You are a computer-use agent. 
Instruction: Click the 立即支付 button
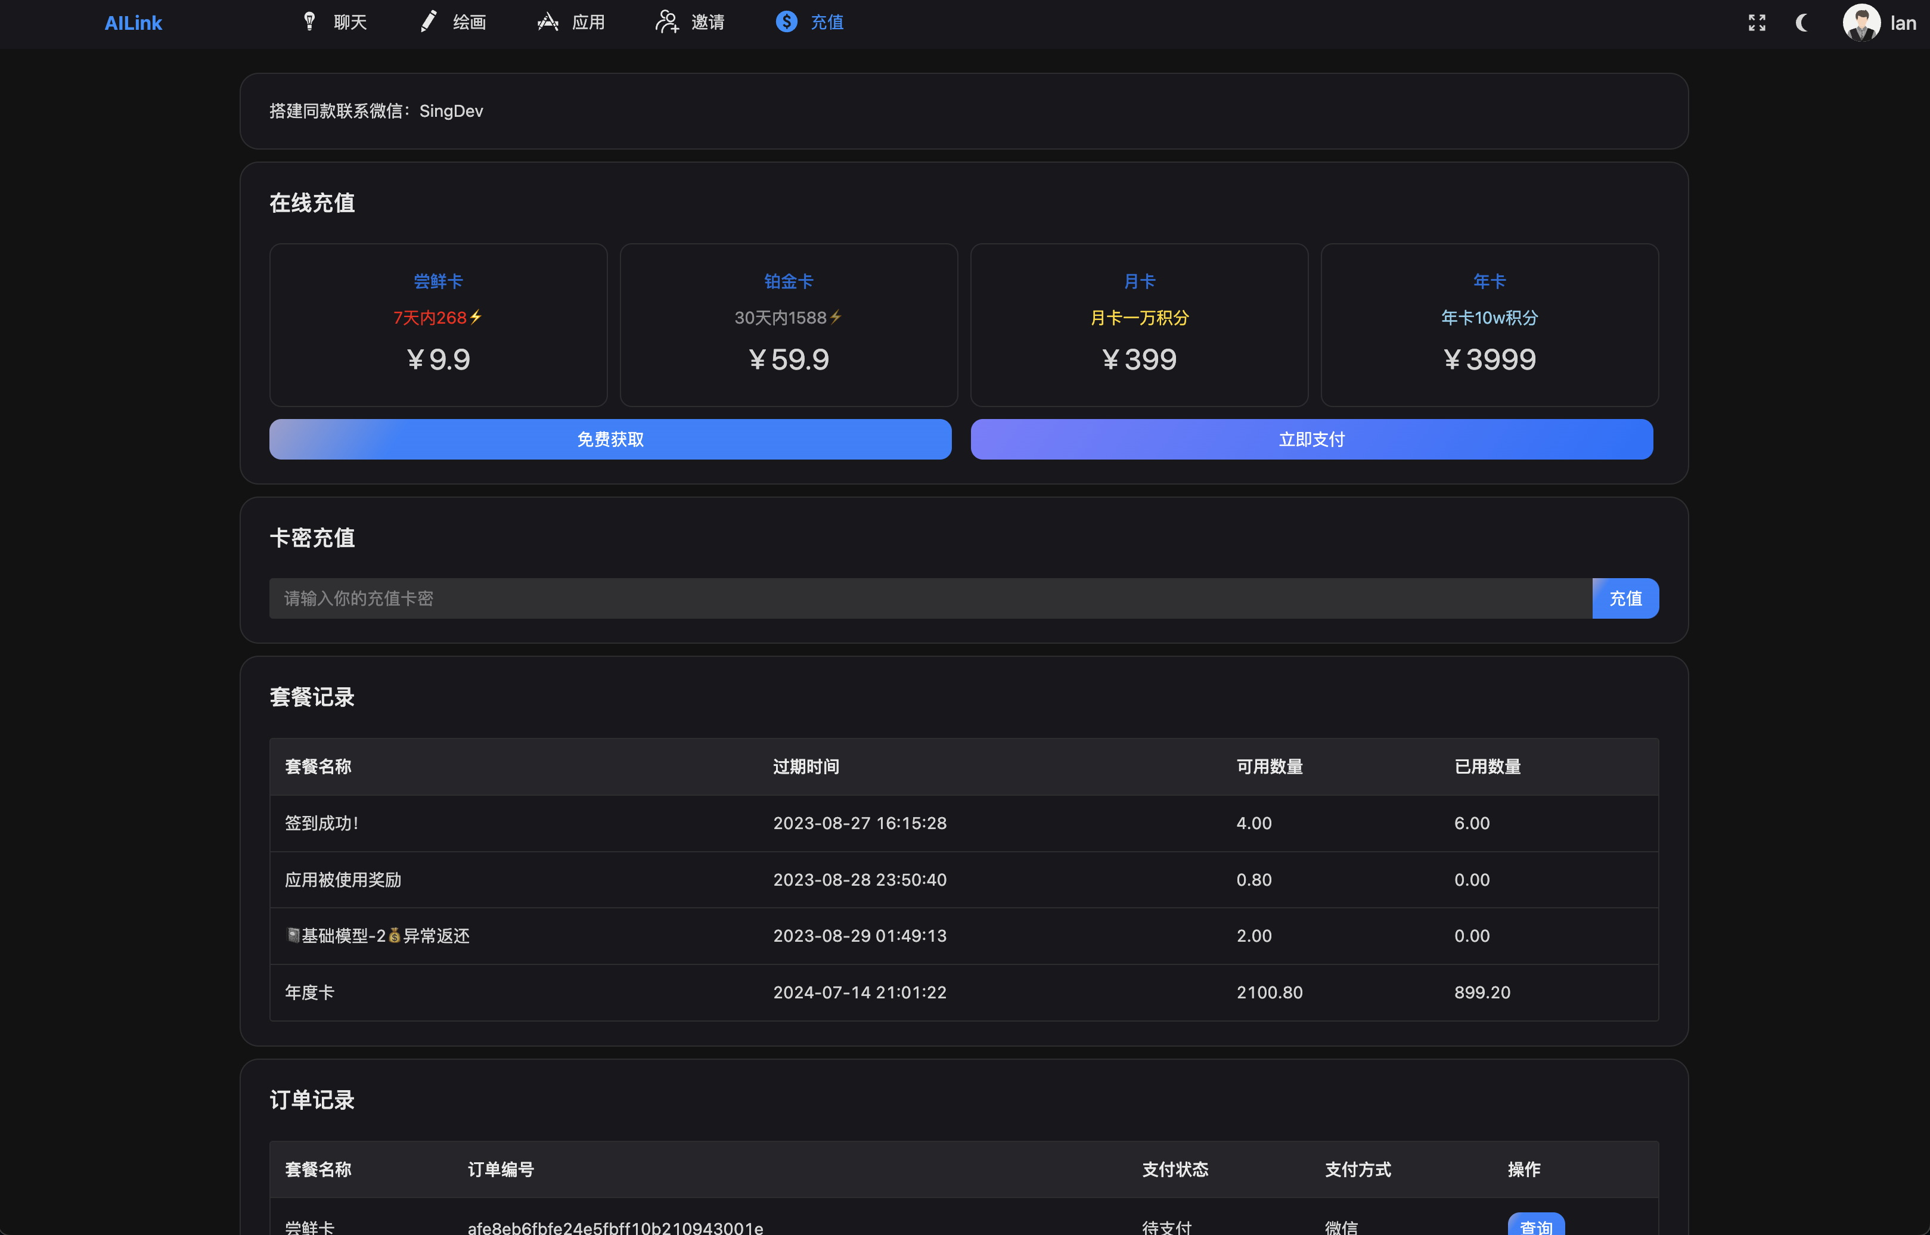[1312, 439]
